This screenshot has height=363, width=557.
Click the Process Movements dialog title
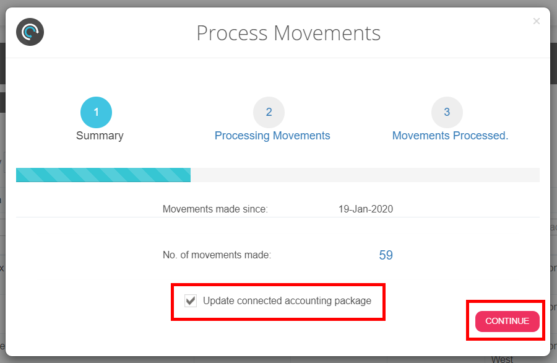pyautogui.click(x=288, y=33)
